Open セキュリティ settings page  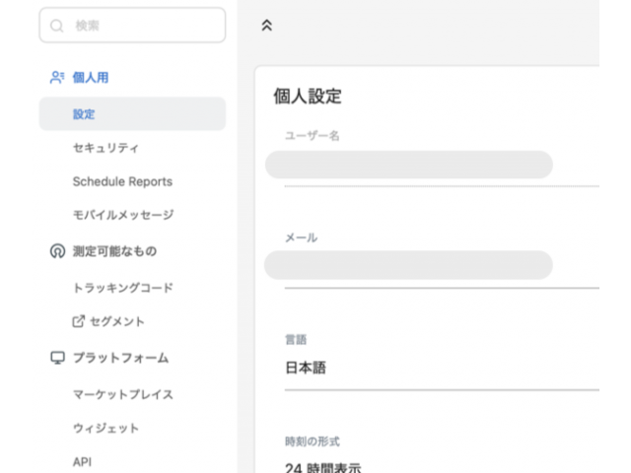[x=105, y=148]
